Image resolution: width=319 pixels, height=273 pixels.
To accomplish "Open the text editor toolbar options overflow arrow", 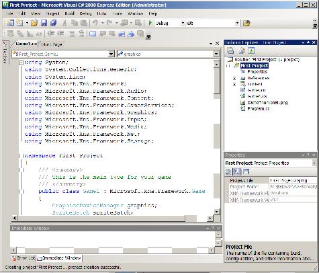I will click(x=148, y=36).
